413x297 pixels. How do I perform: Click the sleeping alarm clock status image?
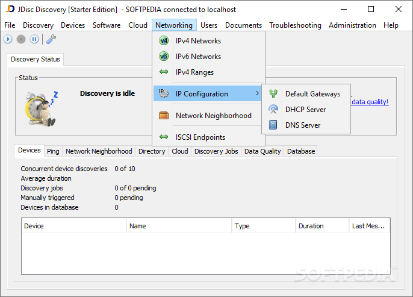(x=42, y=108)
